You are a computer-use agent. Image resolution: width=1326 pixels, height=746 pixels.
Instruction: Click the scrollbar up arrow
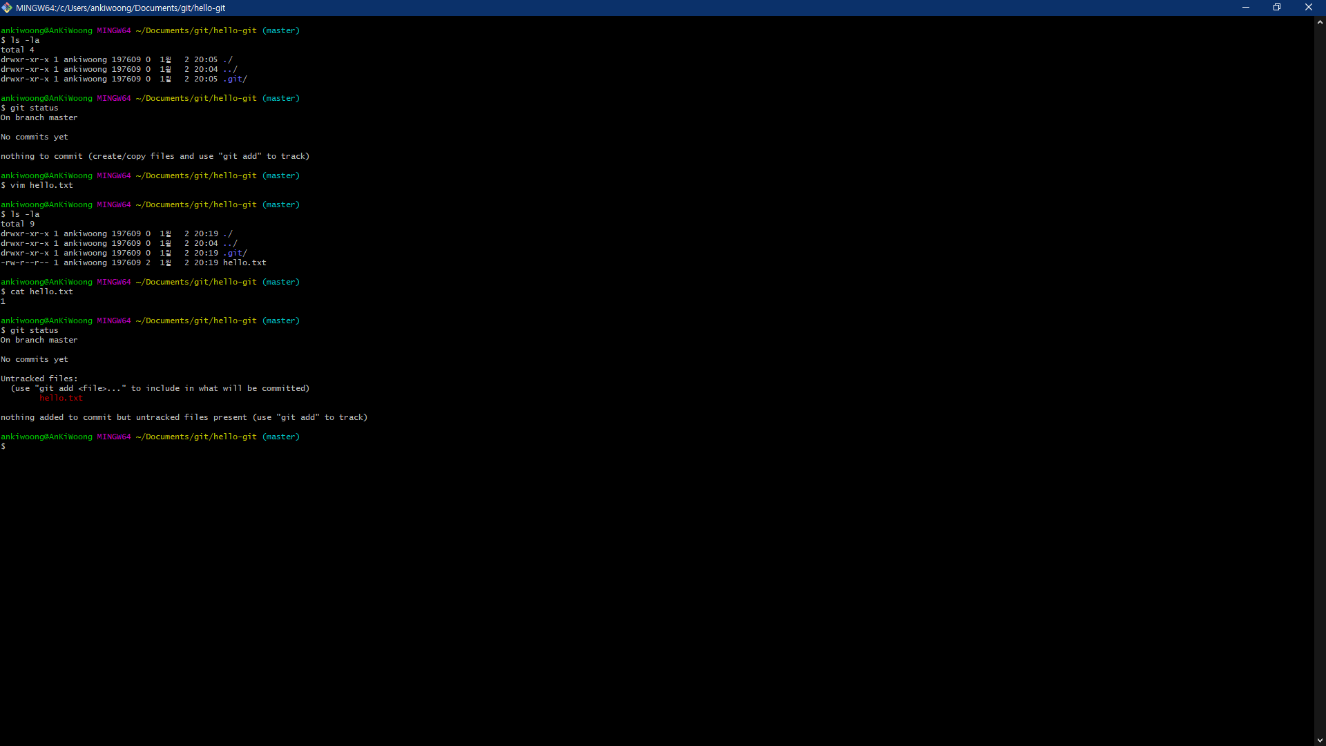[1320, 22]
